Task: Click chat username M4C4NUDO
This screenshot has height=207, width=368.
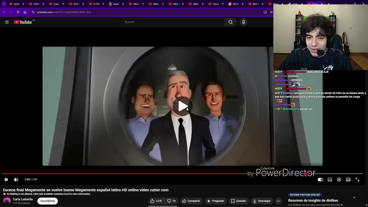Action: coord(291,109)
